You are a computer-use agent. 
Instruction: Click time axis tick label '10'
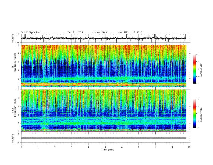pyautogui.click(x=189, y=147)
